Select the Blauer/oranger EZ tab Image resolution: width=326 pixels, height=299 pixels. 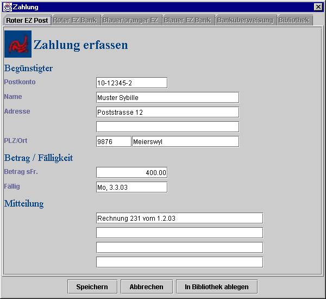coord(131,20)
